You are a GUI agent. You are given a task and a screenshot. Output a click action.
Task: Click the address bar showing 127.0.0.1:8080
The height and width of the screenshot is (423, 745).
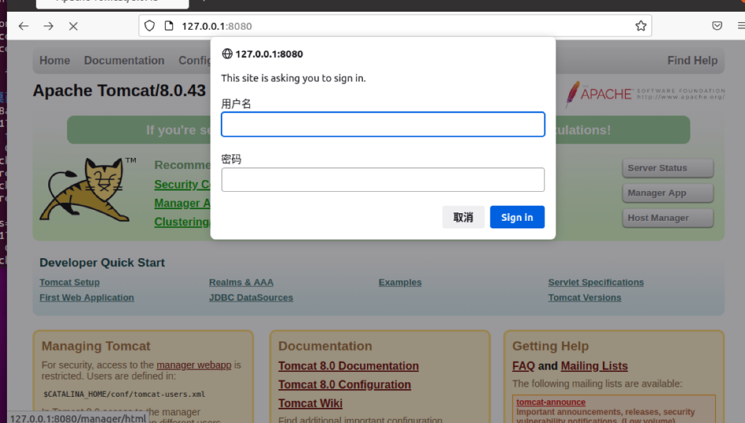[395, 26]
